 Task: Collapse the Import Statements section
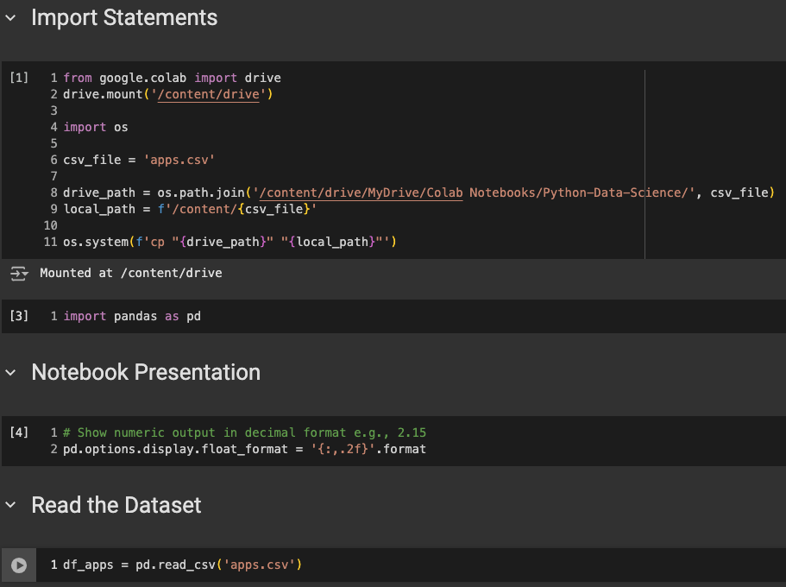tap(11, 17)
